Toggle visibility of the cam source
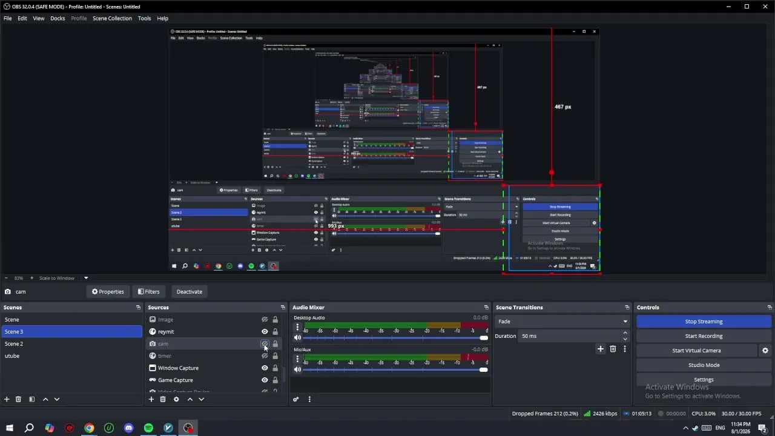The height and width of the screenshot is (436, 775). 265,344
